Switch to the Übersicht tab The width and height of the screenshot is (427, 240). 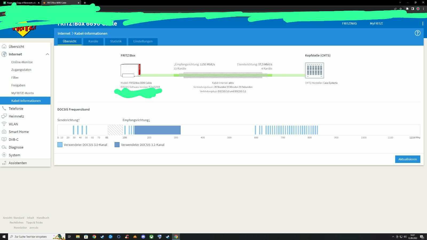tap(70, 41)
